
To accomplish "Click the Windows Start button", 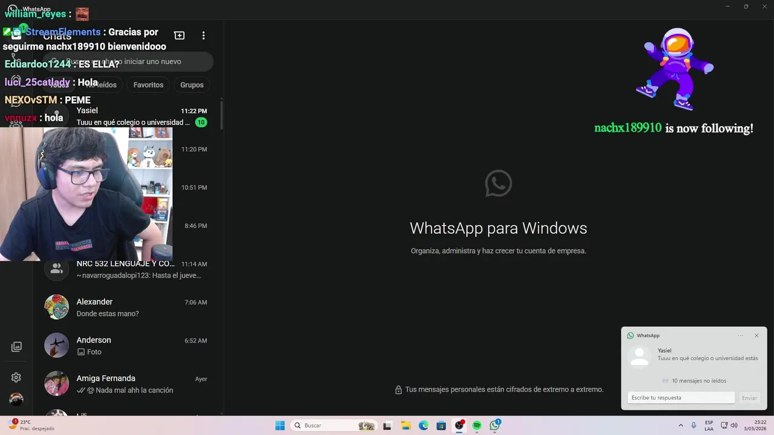I will click(x=280, y=425).
